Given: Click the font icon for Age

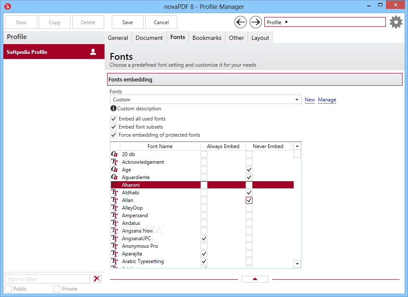Looking at the screenshot, I should pos(114,169).
